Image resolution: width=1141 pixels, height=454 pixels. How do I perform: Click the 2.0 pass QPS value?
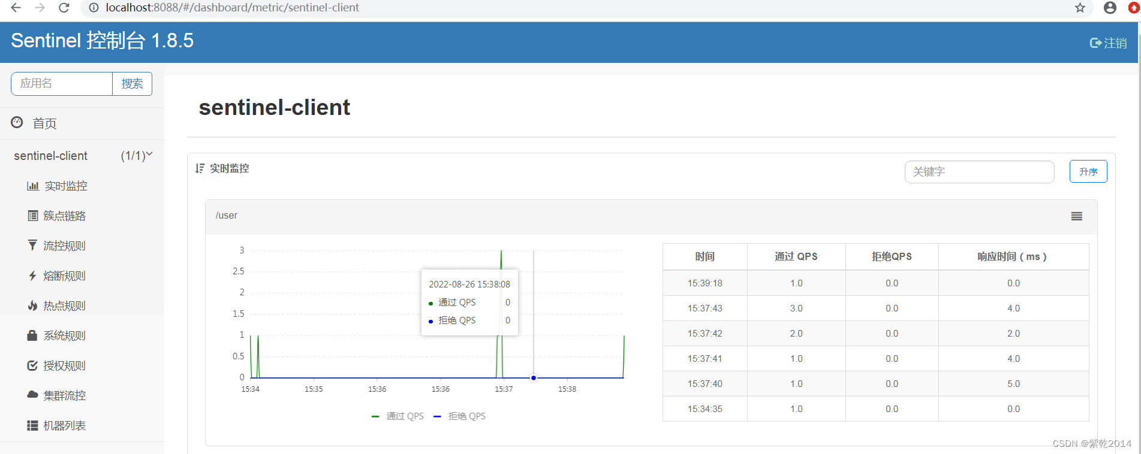(796, 334)
